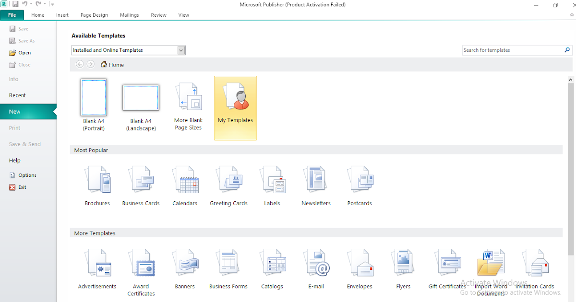Open the Greeting Cards template category

[228, 186]
